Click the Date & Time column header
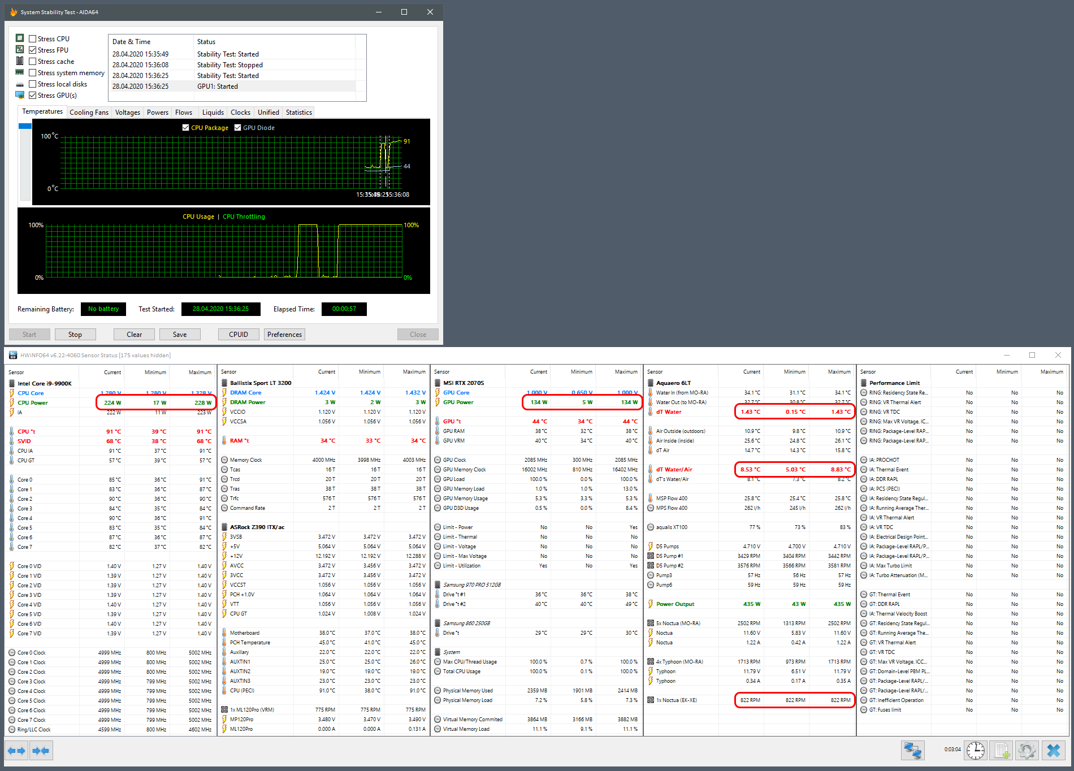This screenshot has height=771, width=1074. [151, 41]
